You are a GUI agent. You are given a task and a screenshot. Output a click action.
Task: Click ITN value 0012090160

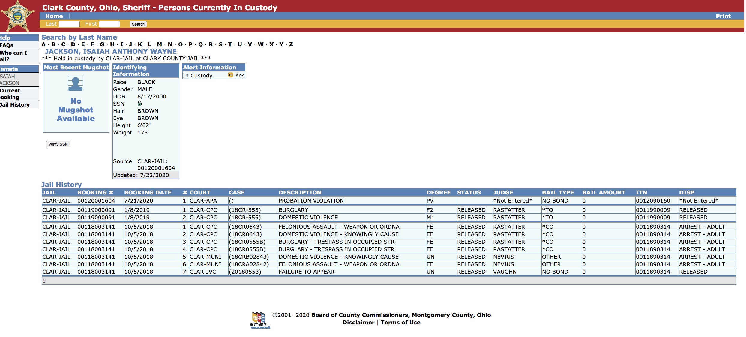(653, 201)
